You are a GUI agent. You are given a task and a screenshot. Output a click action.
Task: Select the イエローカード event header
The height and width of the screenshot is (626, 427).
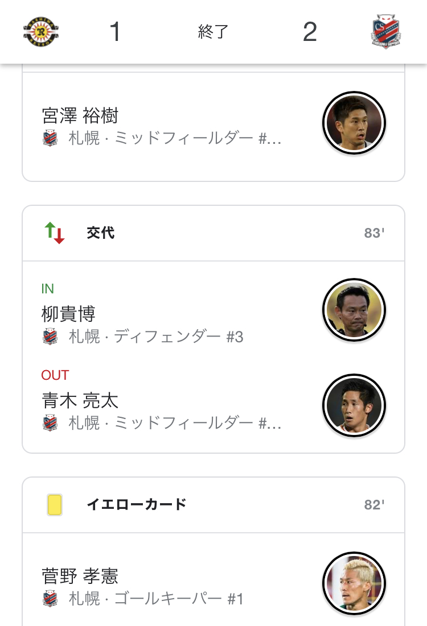pyautogui.click(x=137, y=504)
